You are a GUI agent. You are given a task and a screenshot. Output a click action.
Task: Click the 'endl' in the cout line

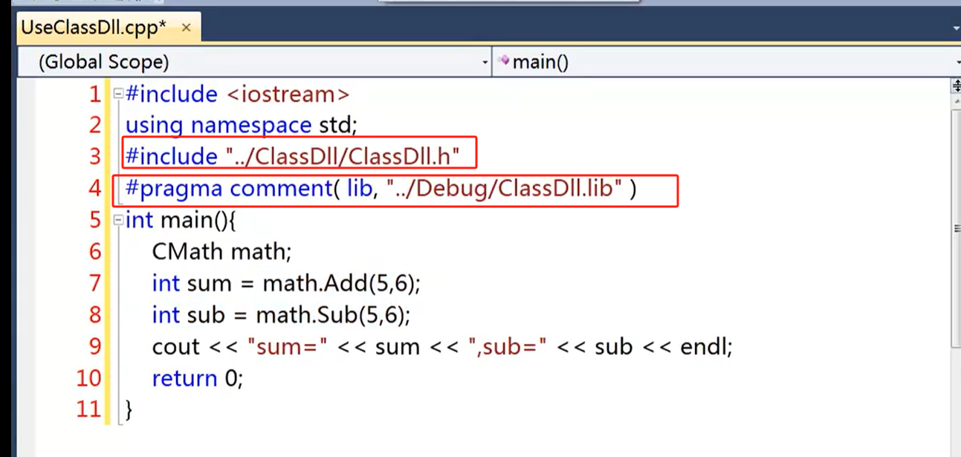(702, 346)
